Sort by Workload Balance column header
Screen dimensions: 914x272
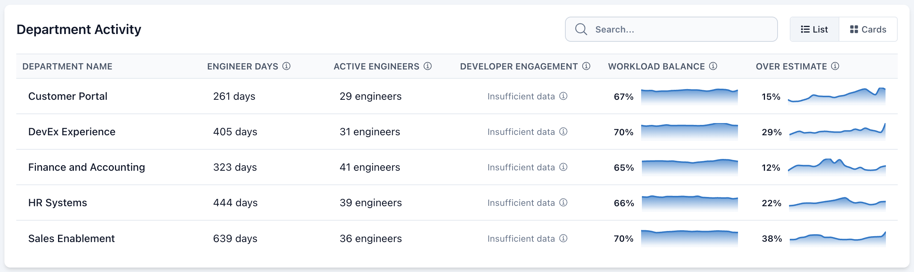pos(656,67)
